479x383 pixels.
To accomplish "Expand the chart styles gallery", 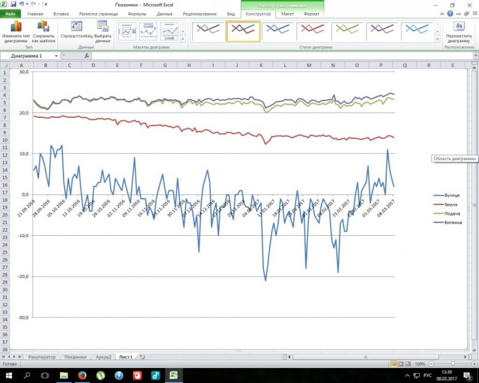I will (438, 38).
